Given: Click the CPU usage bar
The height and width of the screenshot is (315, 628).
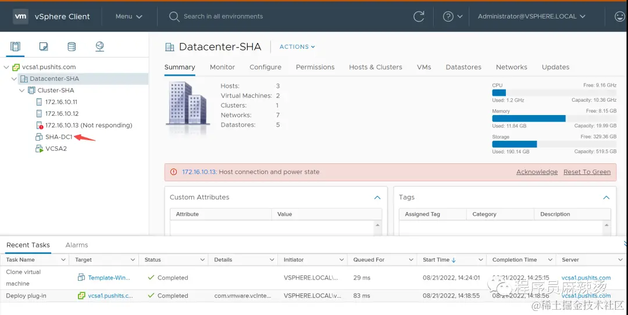Looking at the screenshot, I should tap(554, 92).
